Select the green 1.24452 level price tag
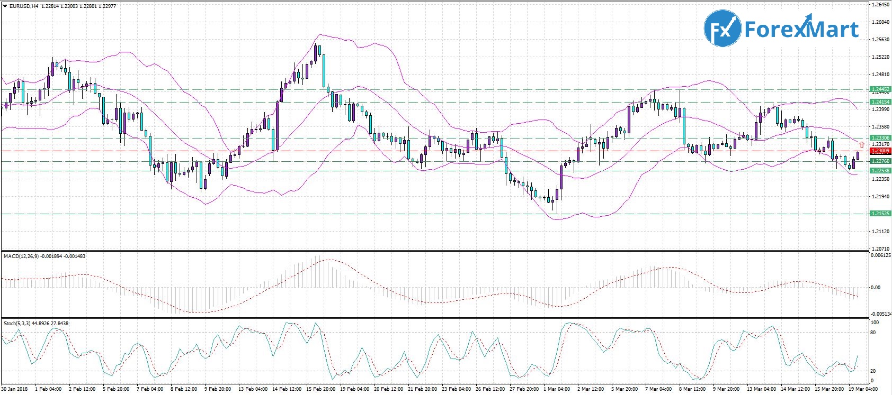Image resolution: width=892 pixels, height=395 pixels. [x=880, y=89]
